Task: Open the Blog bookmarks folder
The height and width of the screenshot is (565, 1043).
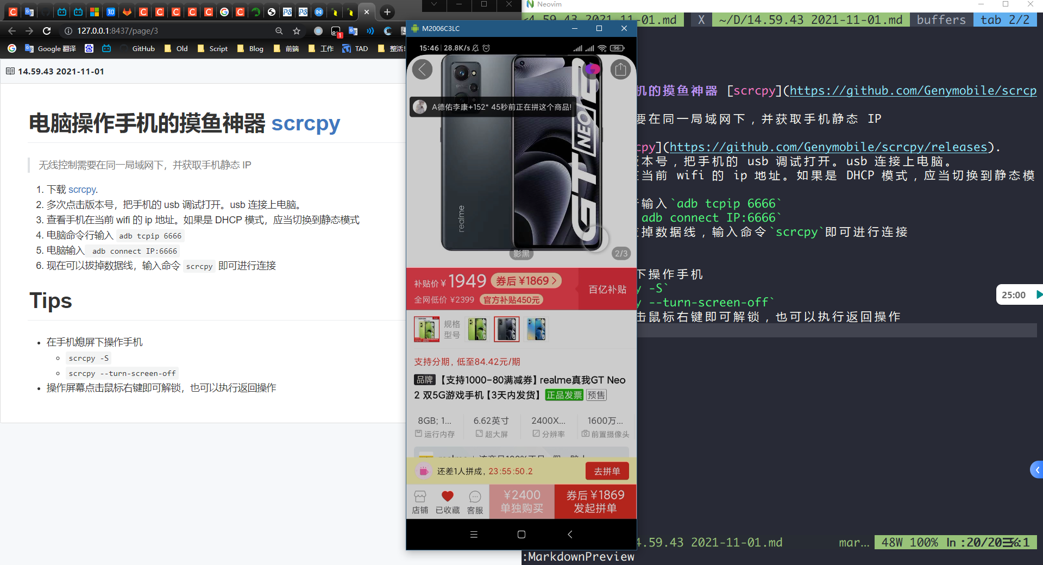Action: tap(250, 48)
